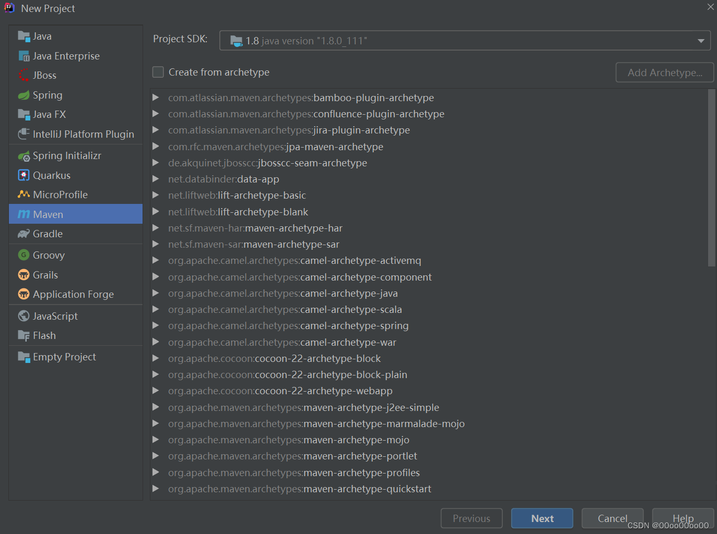The height and width of the screenshot is (534, 717).
Task: Click the Next button
Action: pyautogui.click(x=542, y=518)
